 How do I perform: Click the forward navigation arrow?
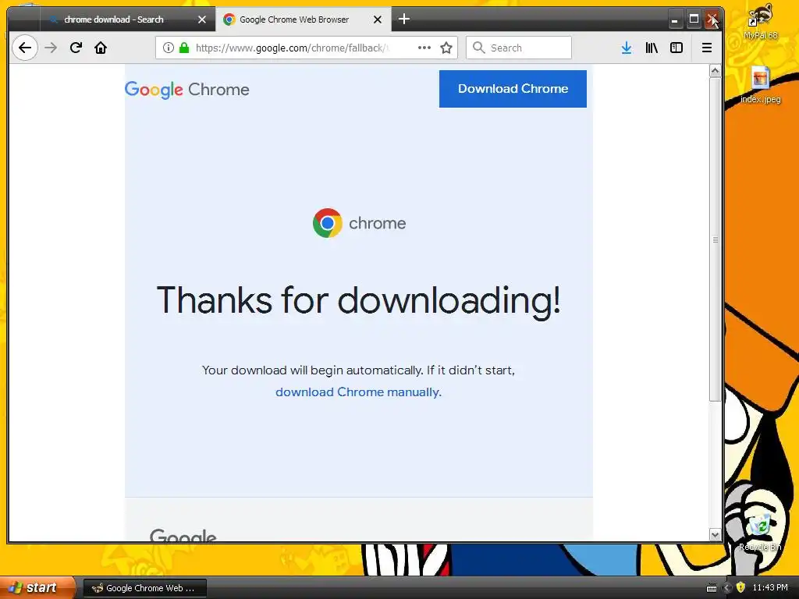pyautogui.click(x=51, y=48)
